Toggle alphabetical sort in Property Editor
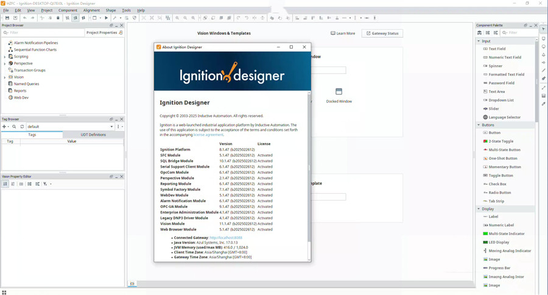Viewport: 548px width, 295px height. (13, 184)
